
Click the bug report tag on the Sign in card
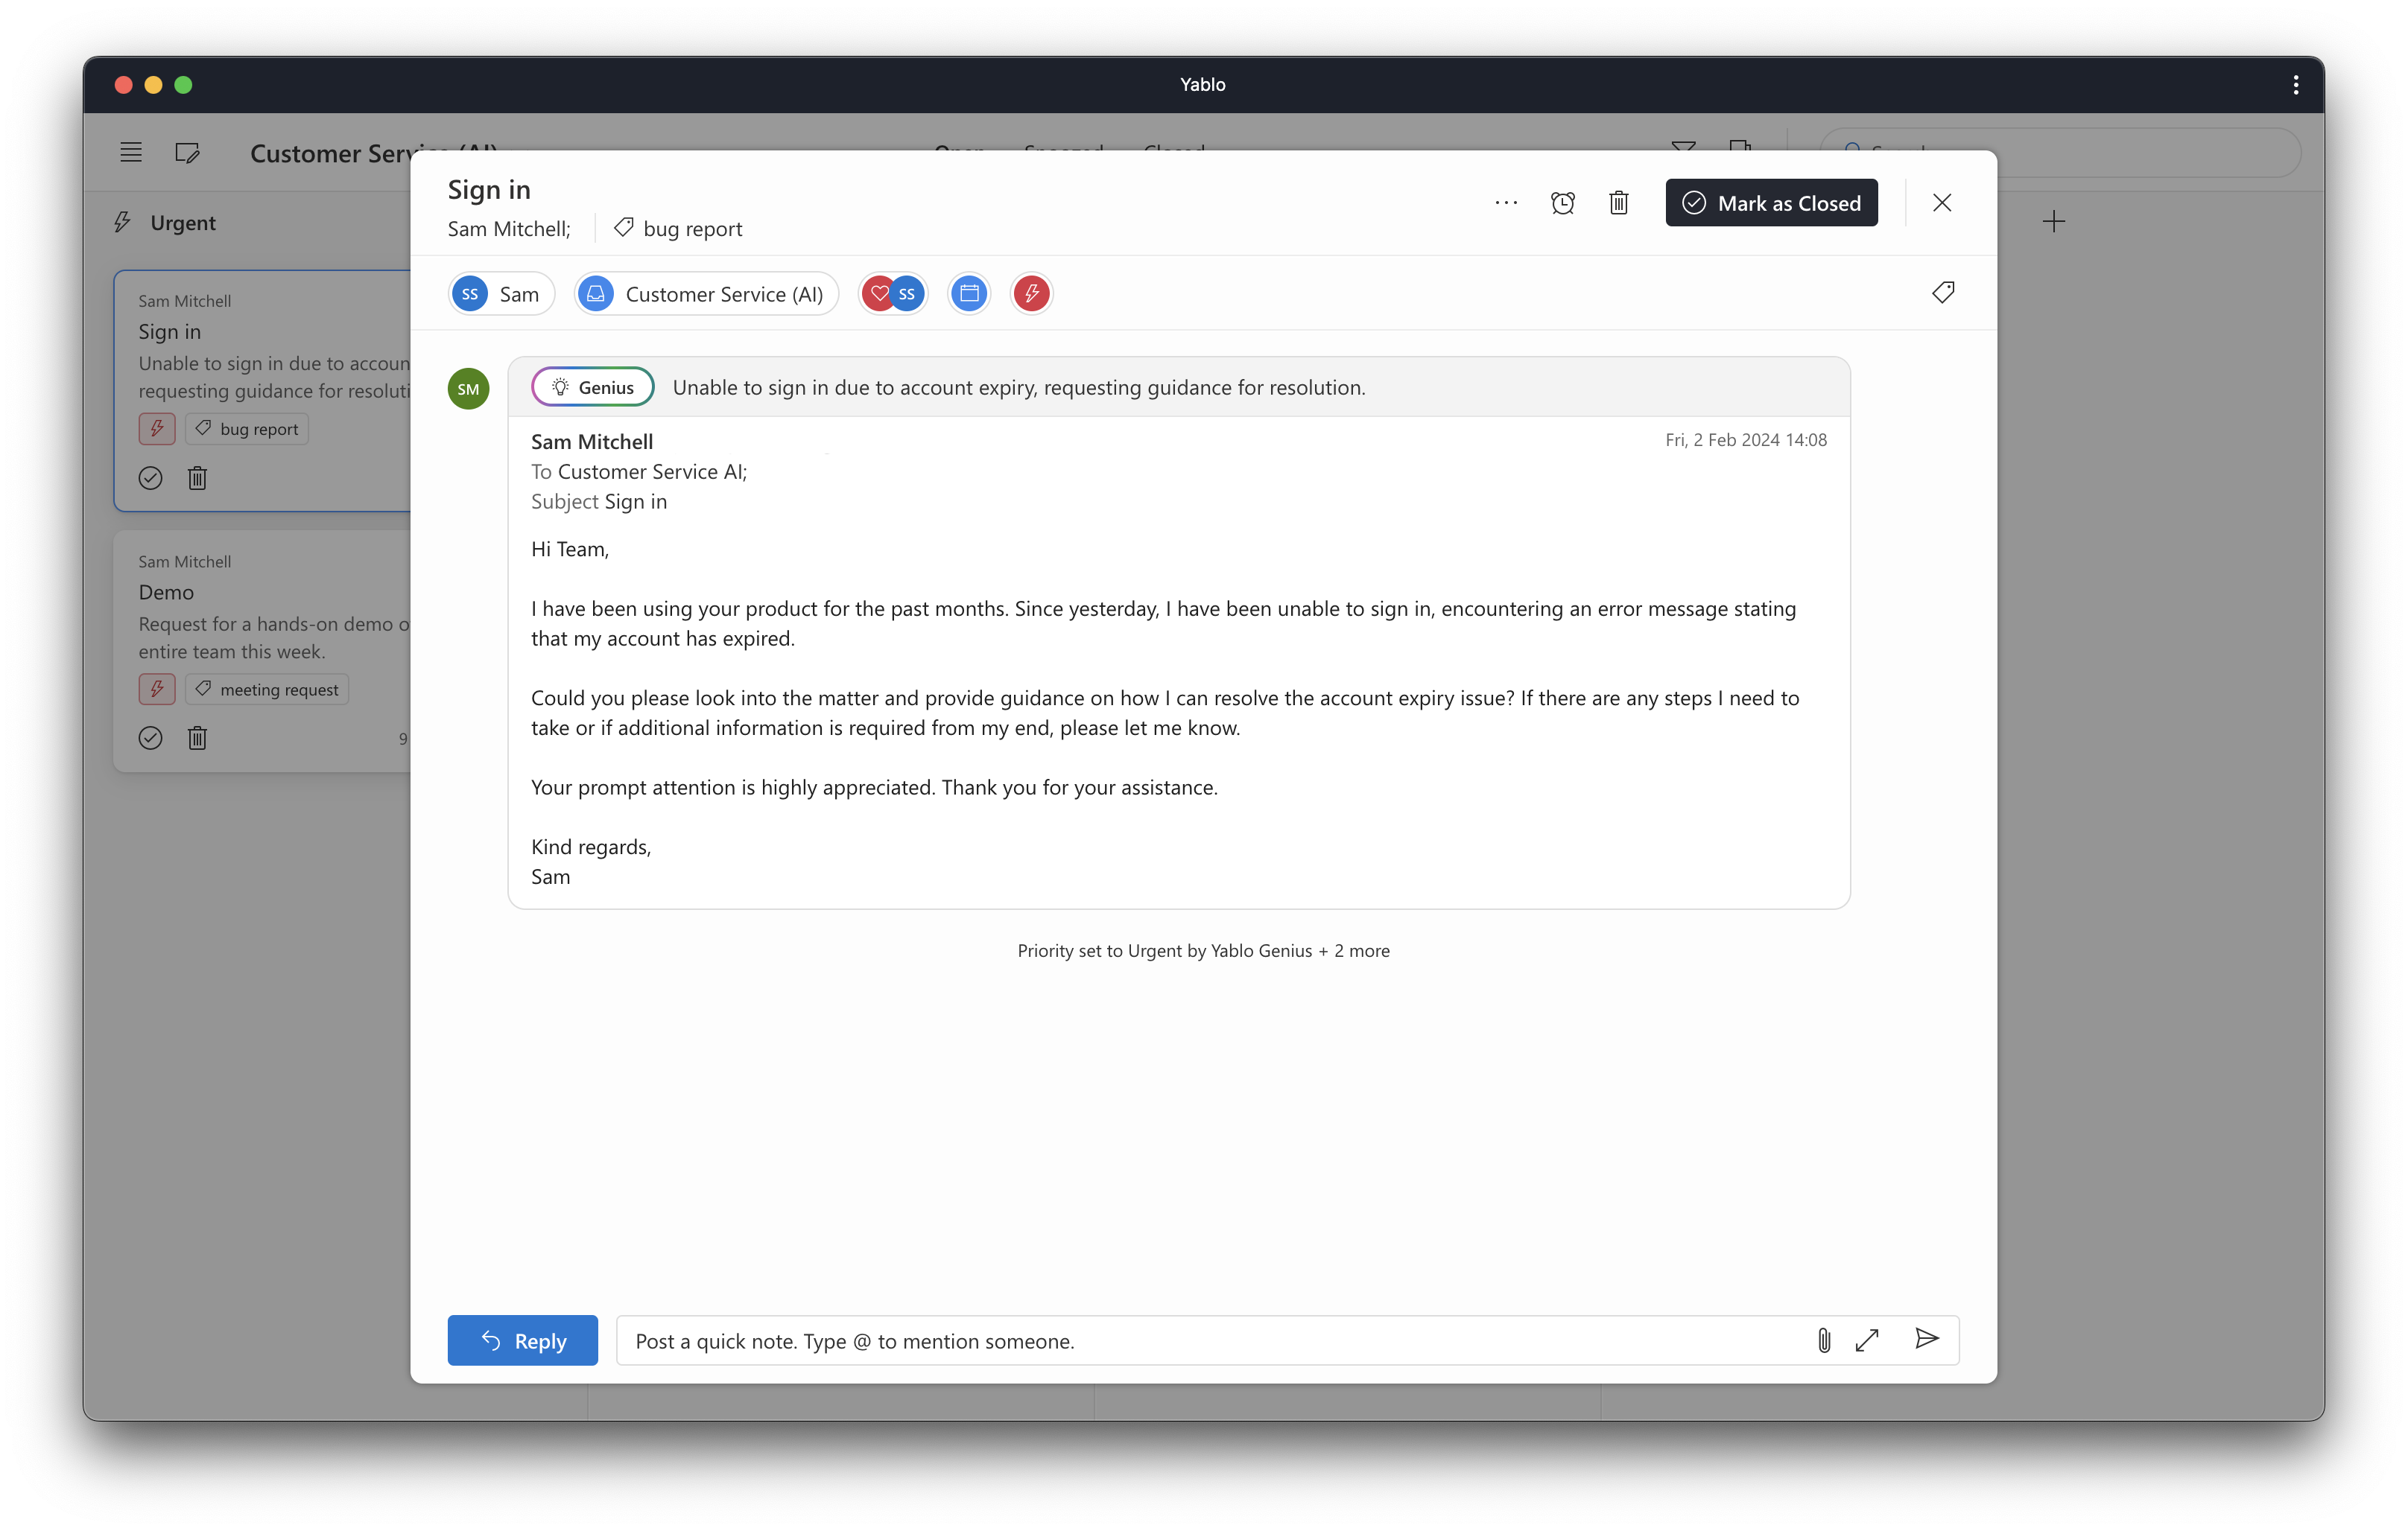pyautogui.click(x=247, y=429)
